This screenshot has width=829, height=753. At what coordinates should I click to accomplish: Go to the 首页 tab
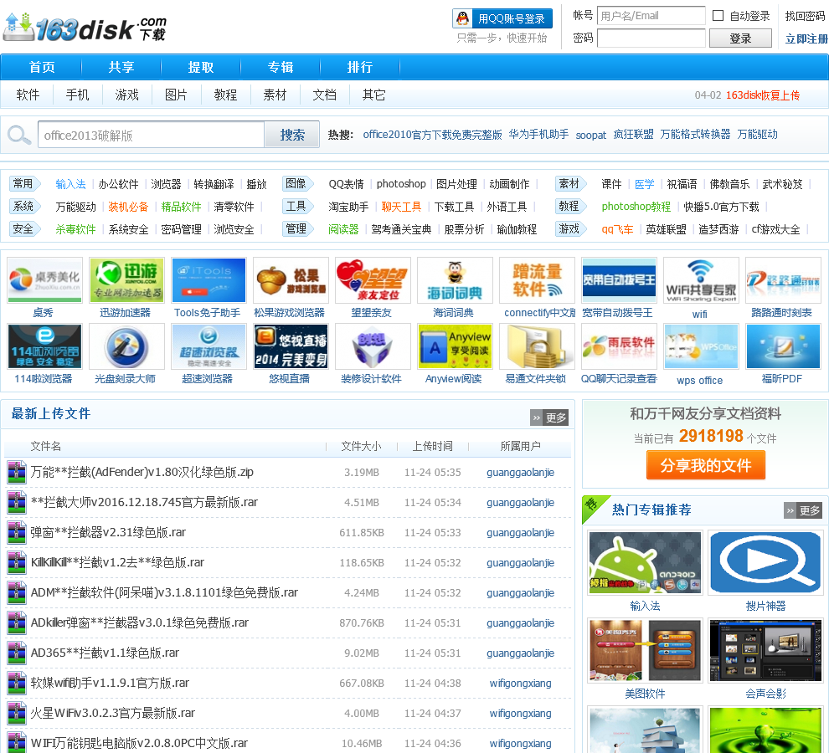42,67
